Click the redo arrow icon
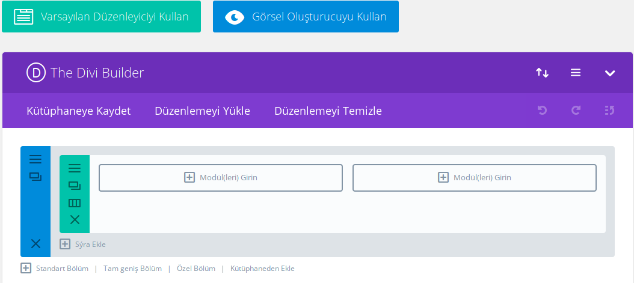Screen dimensions: 634x283 coord(576,110)
